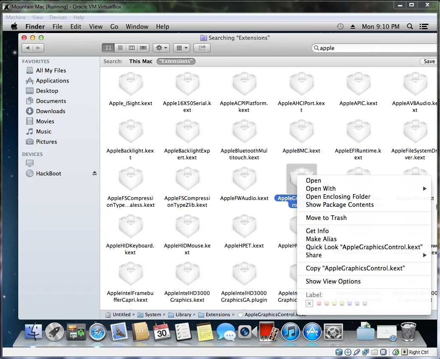Screen dimensions: 440x359
Task: Select AppleACPIPlatform.kext file
Action: (244, 92)
